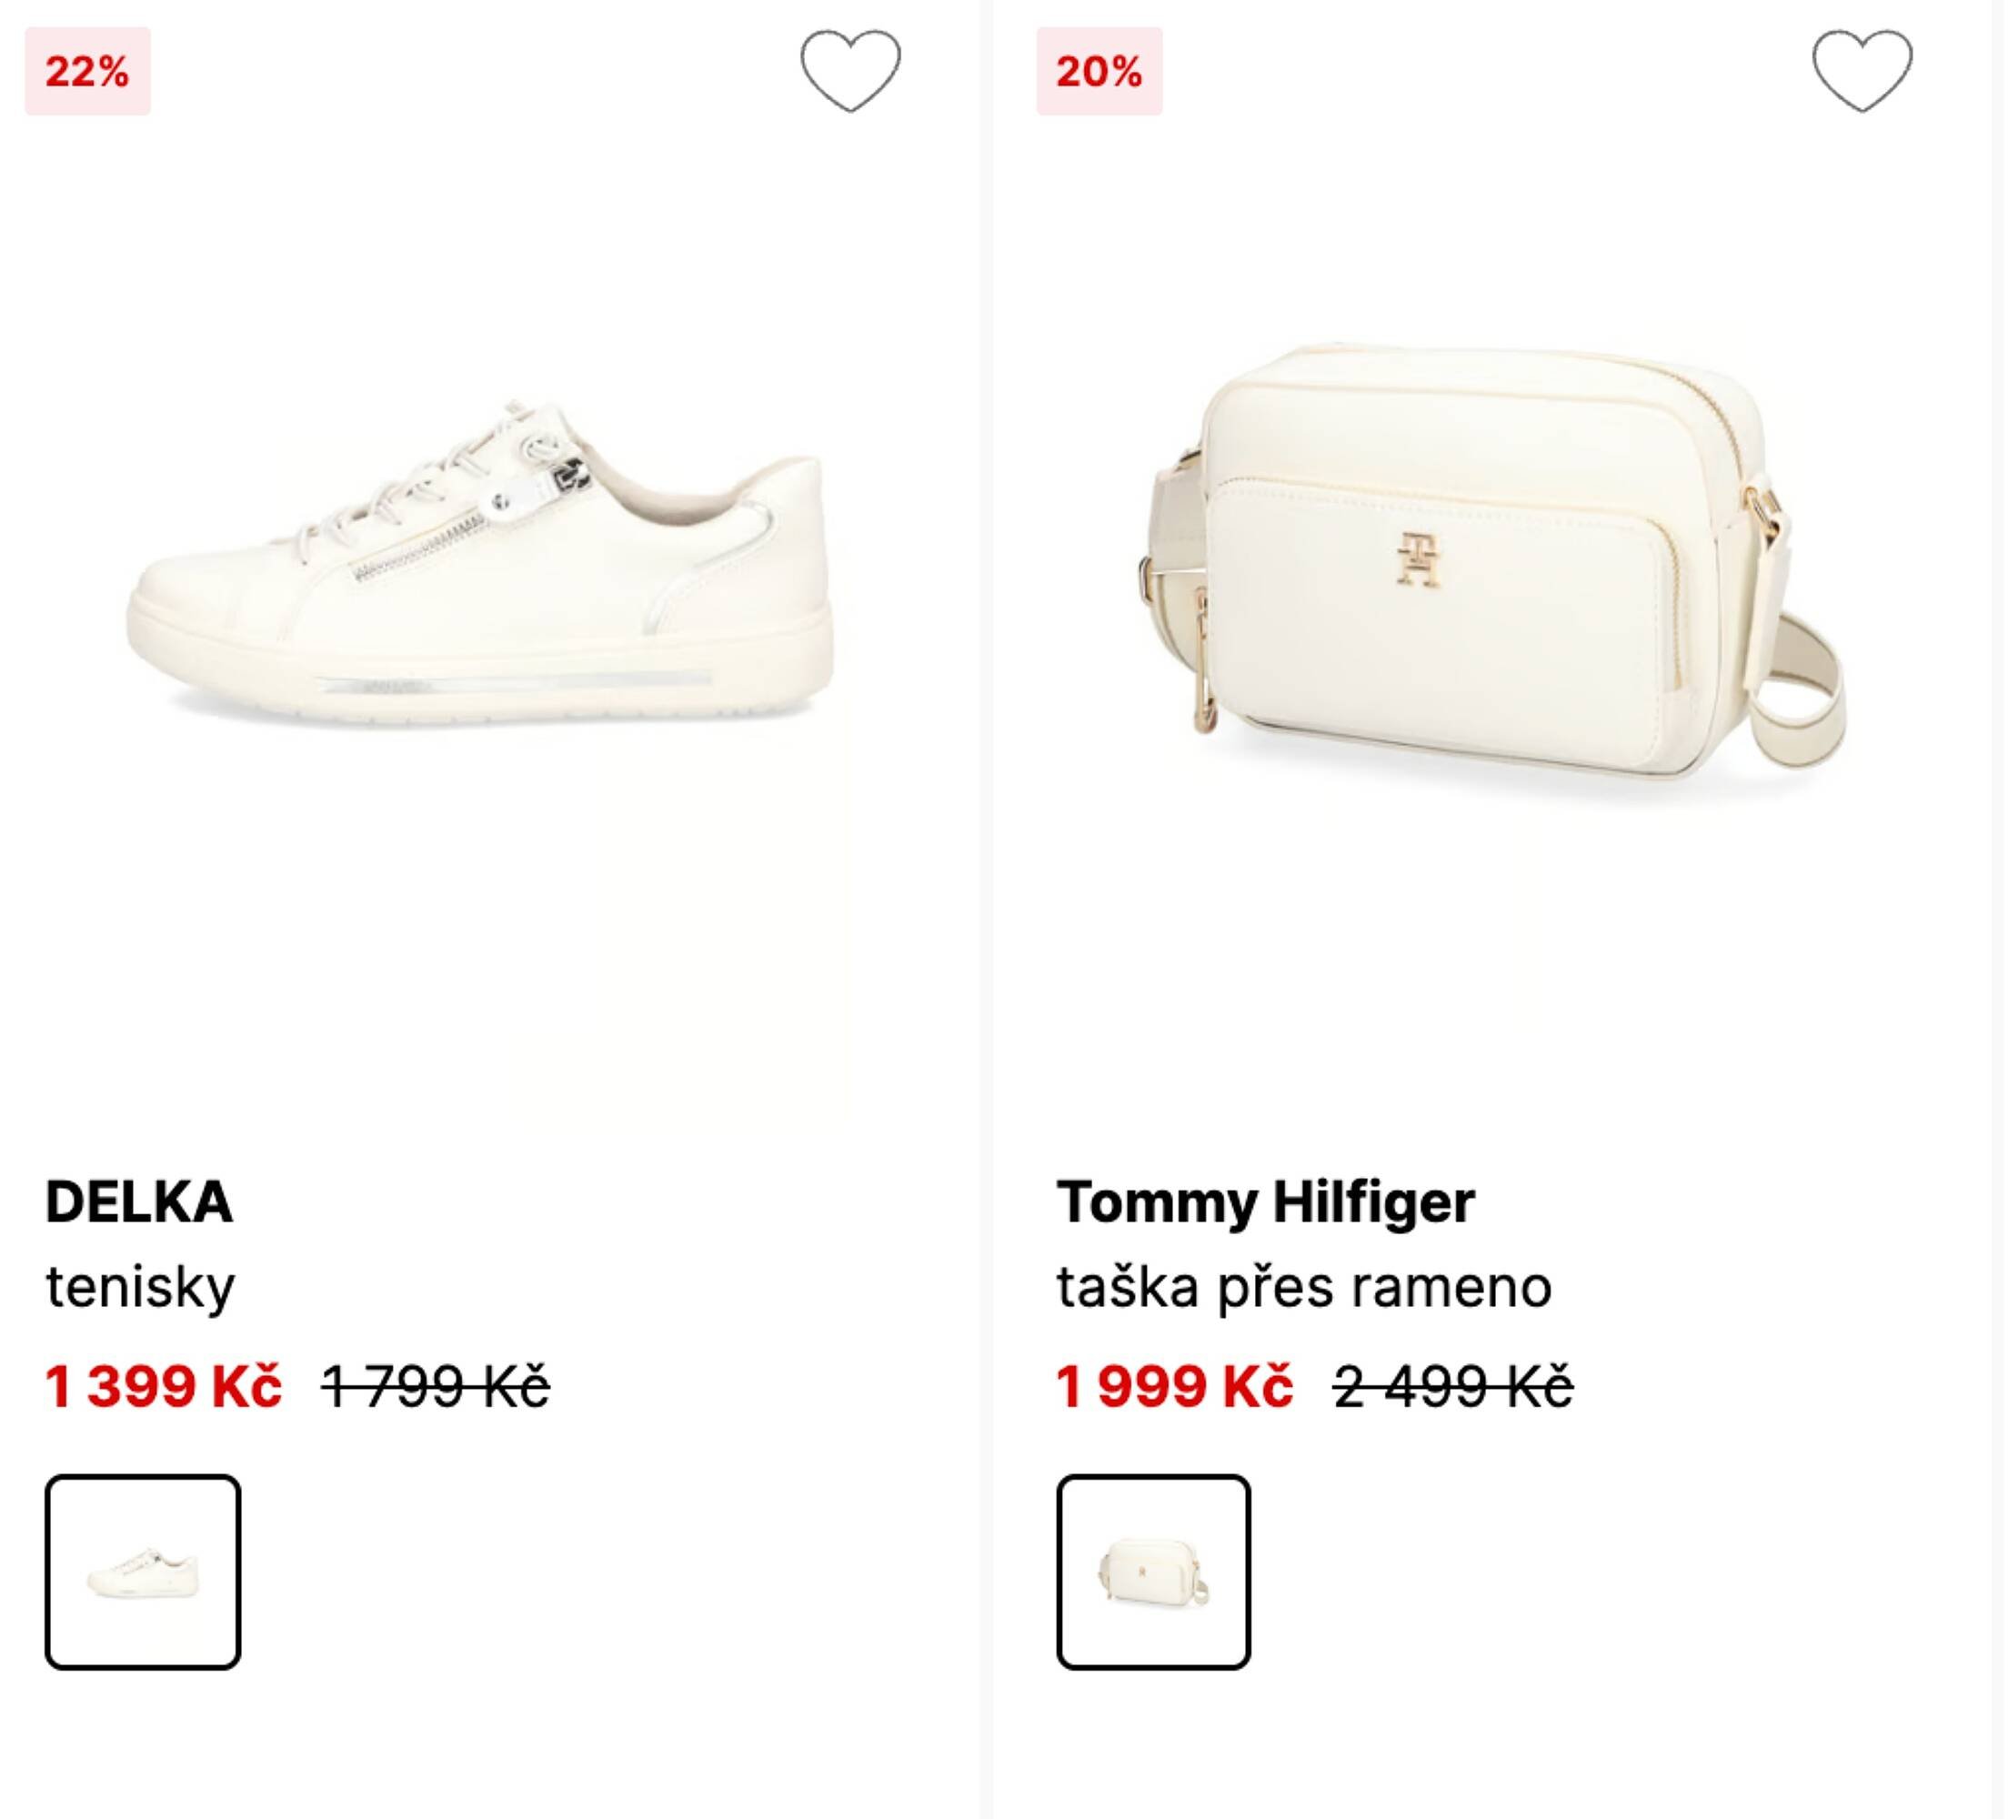This screenshot has width=2008, height=1819.
Task: Favorite the Tommy Hilfiger bag with heart
Action: 1861,71
